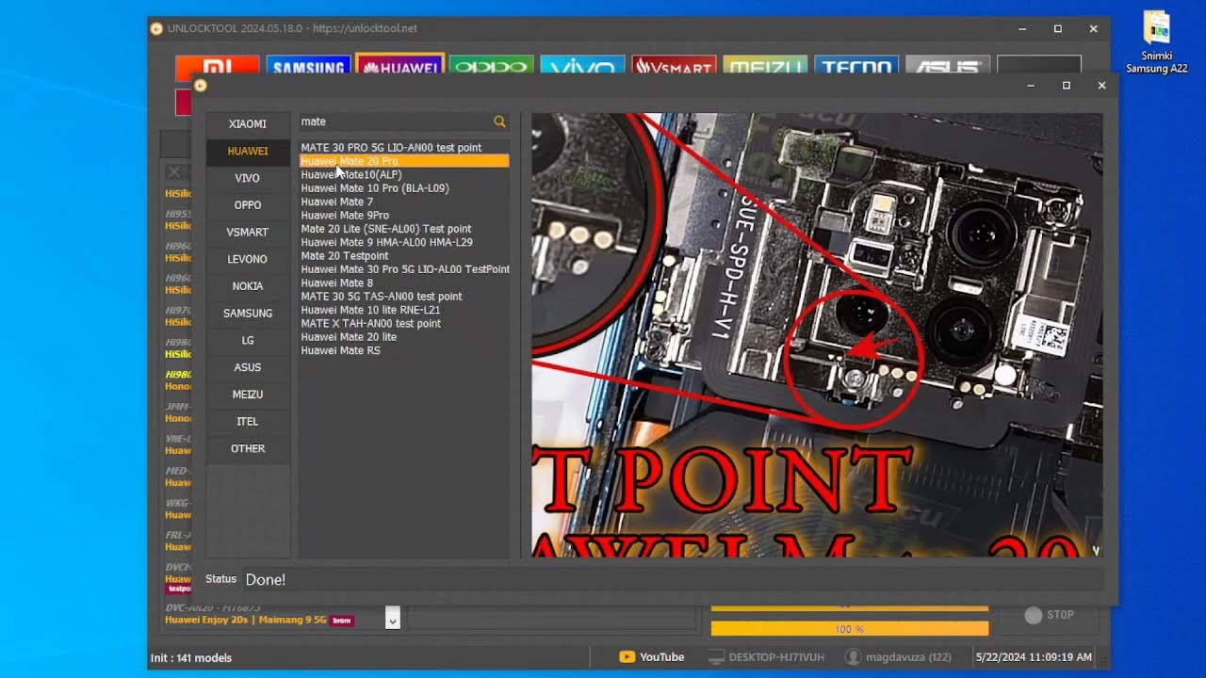This screenshot has height=678, width=1206.
Task: Select the LG brand tab
Action: pyautogui.click(x=248, y=341)
